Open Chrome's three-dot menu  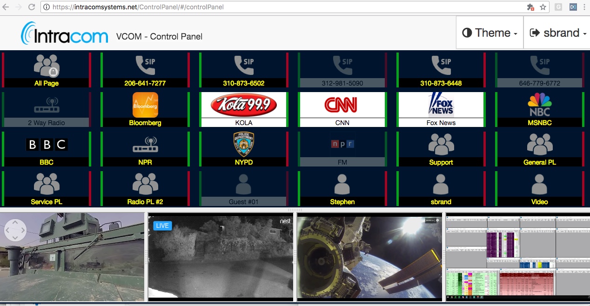[x=584, y=7]
